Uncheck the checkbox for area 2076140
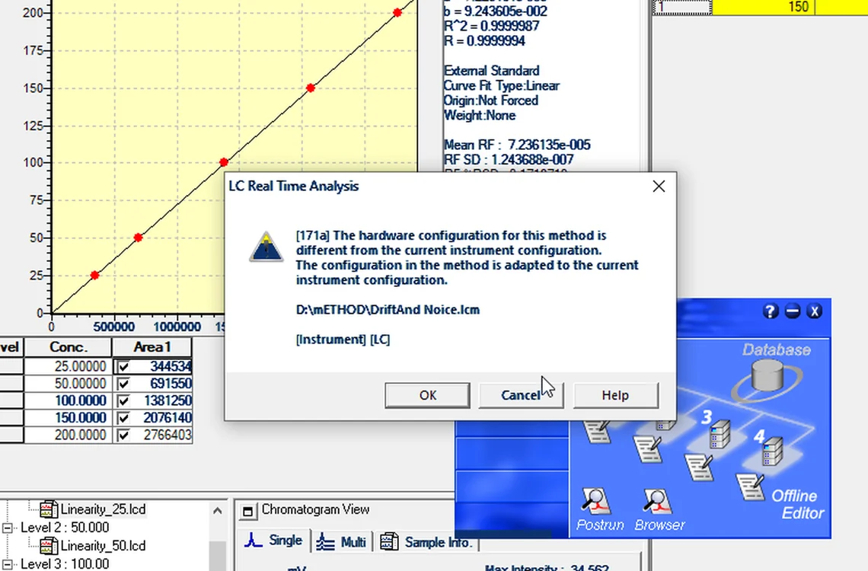868x571 pixels. tap(123, 418)
